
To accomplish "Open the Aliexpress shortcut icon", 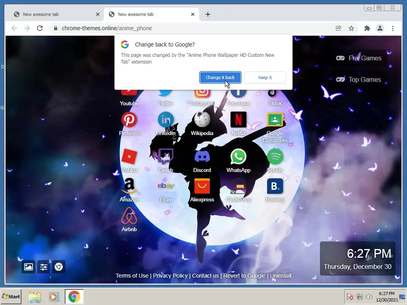I will click(202, 186).
